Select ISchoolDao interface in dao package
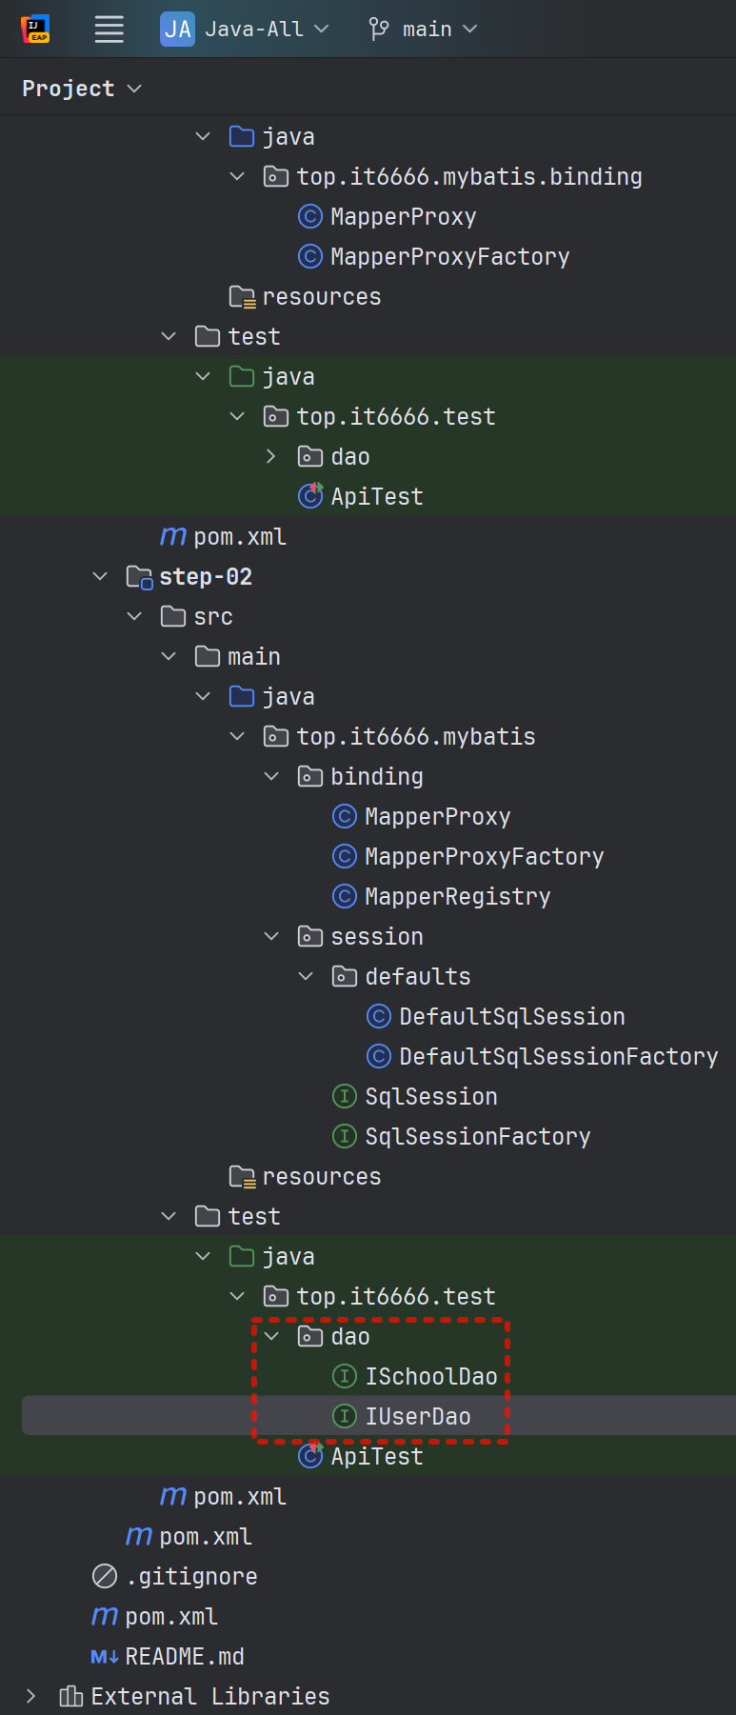 [x=430, y=1377]
